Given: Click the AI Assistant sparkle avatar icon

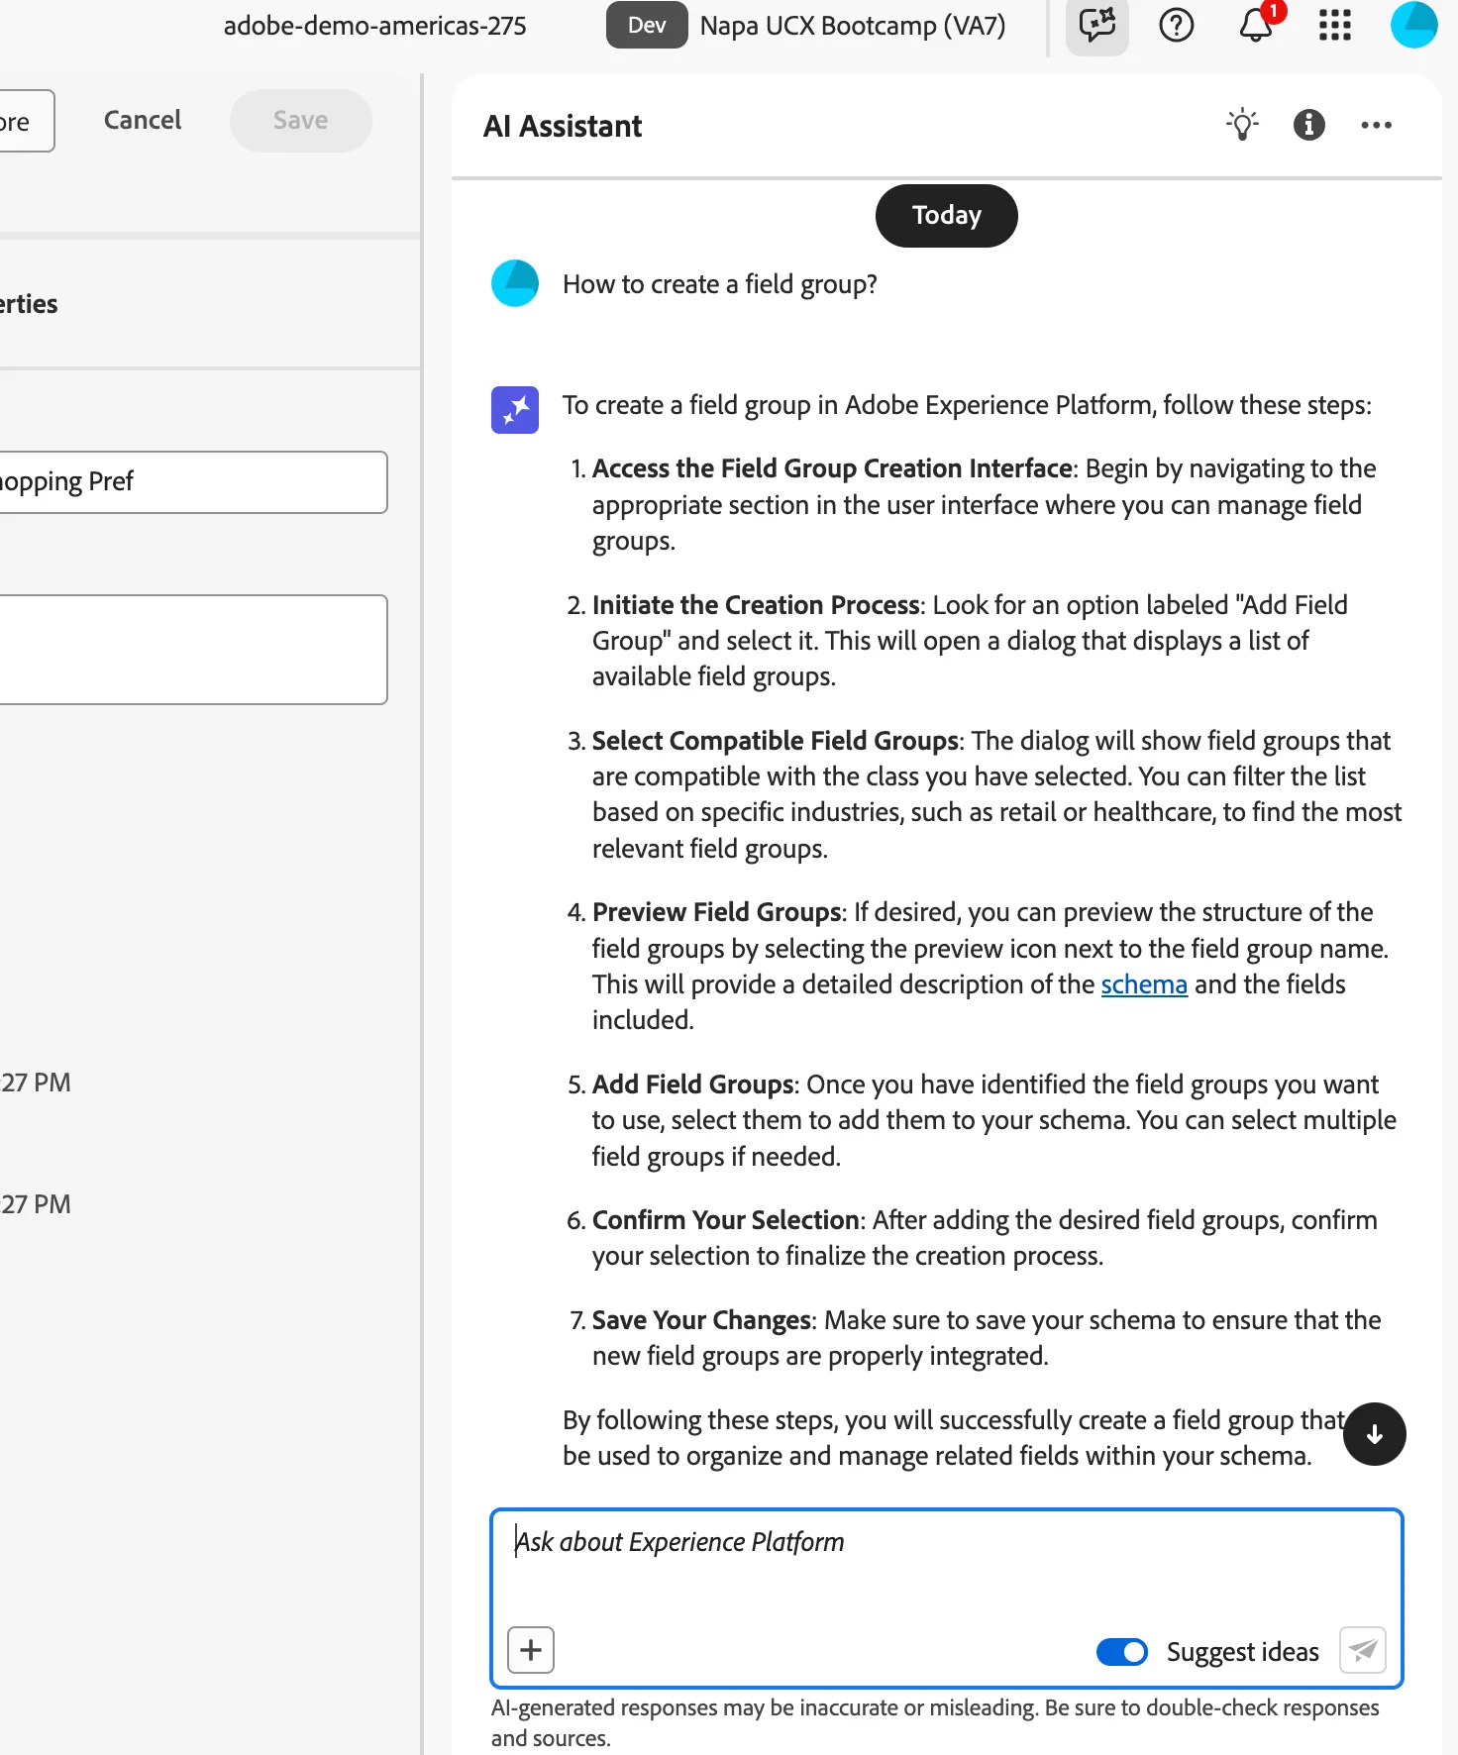Looking at the screenshot, I should coord(515,410).
